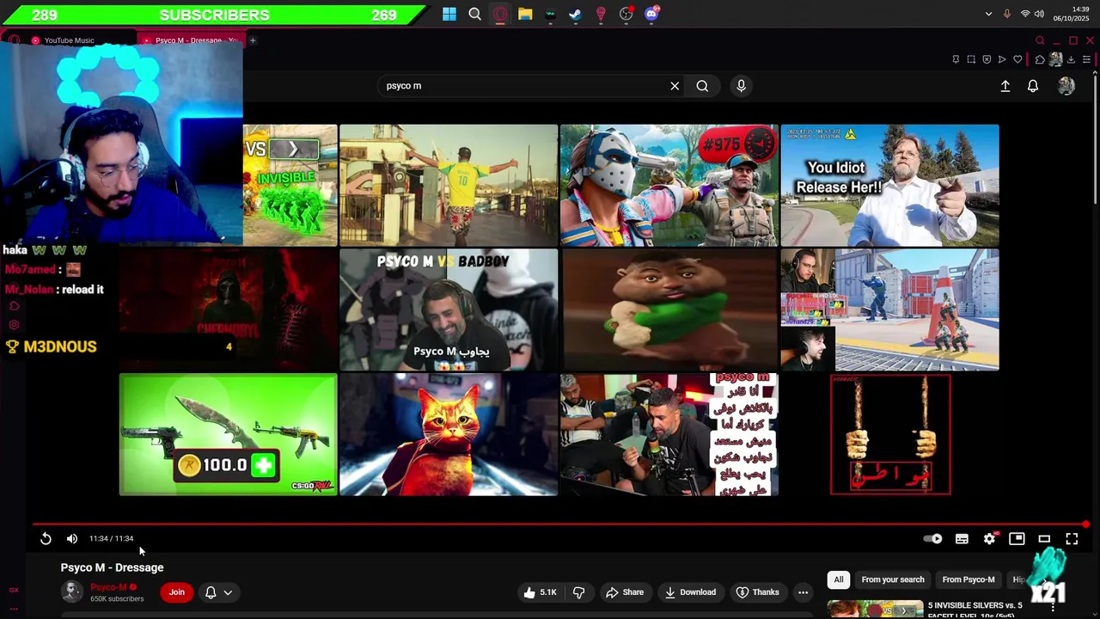Viewport: 1100px width, 619px height.
Task: Open video player settings gear
Action: click(989, 538)
